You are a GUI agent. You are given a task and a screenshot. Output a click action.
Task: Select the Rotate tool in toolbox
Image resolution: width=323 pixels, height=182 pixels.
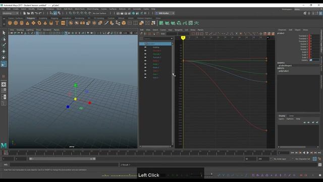4,58
